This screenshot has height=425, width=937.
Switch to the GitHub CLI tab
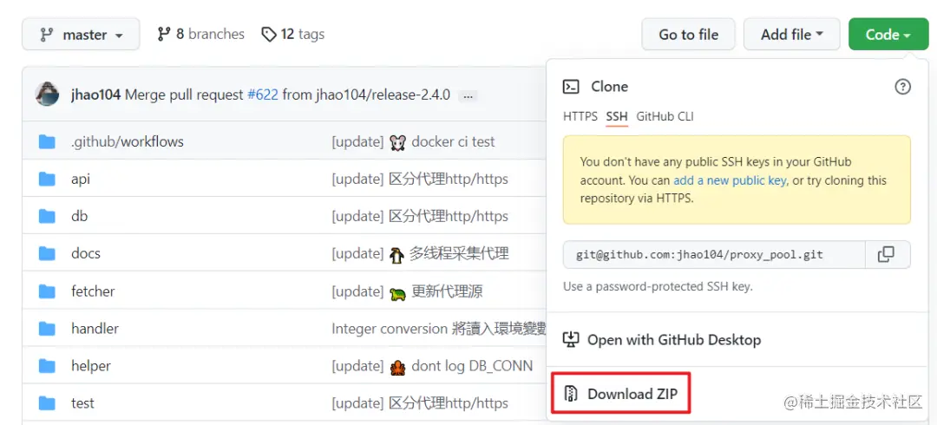(x=665, y=116)
